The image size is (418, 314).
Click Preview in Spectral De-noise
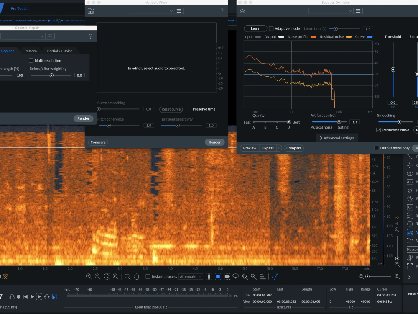click(x=250, y=148)
